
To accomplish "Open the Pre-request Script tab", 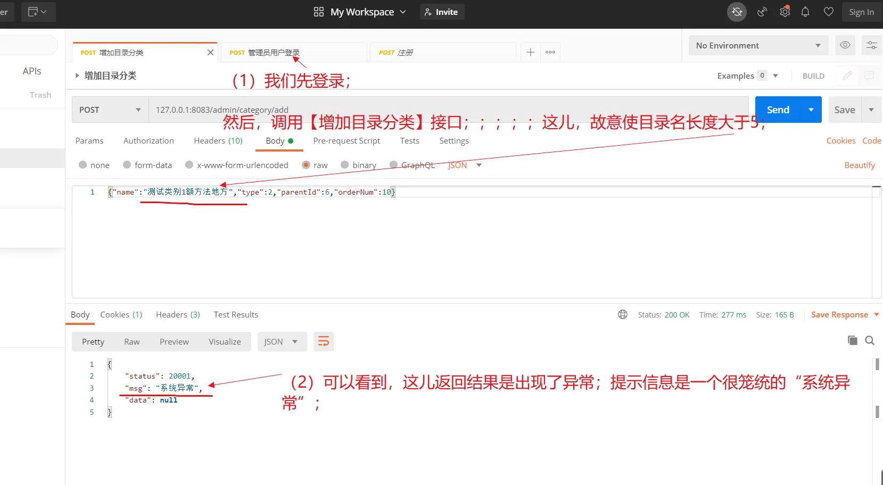I will (346, 140).
